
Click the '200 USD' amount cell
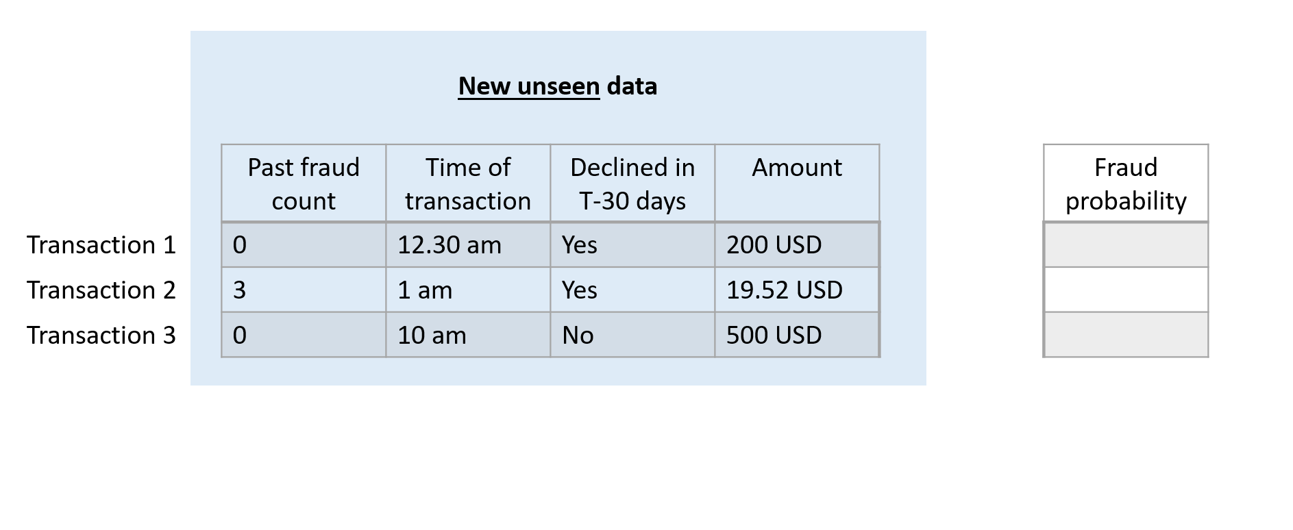click(797, 245)
